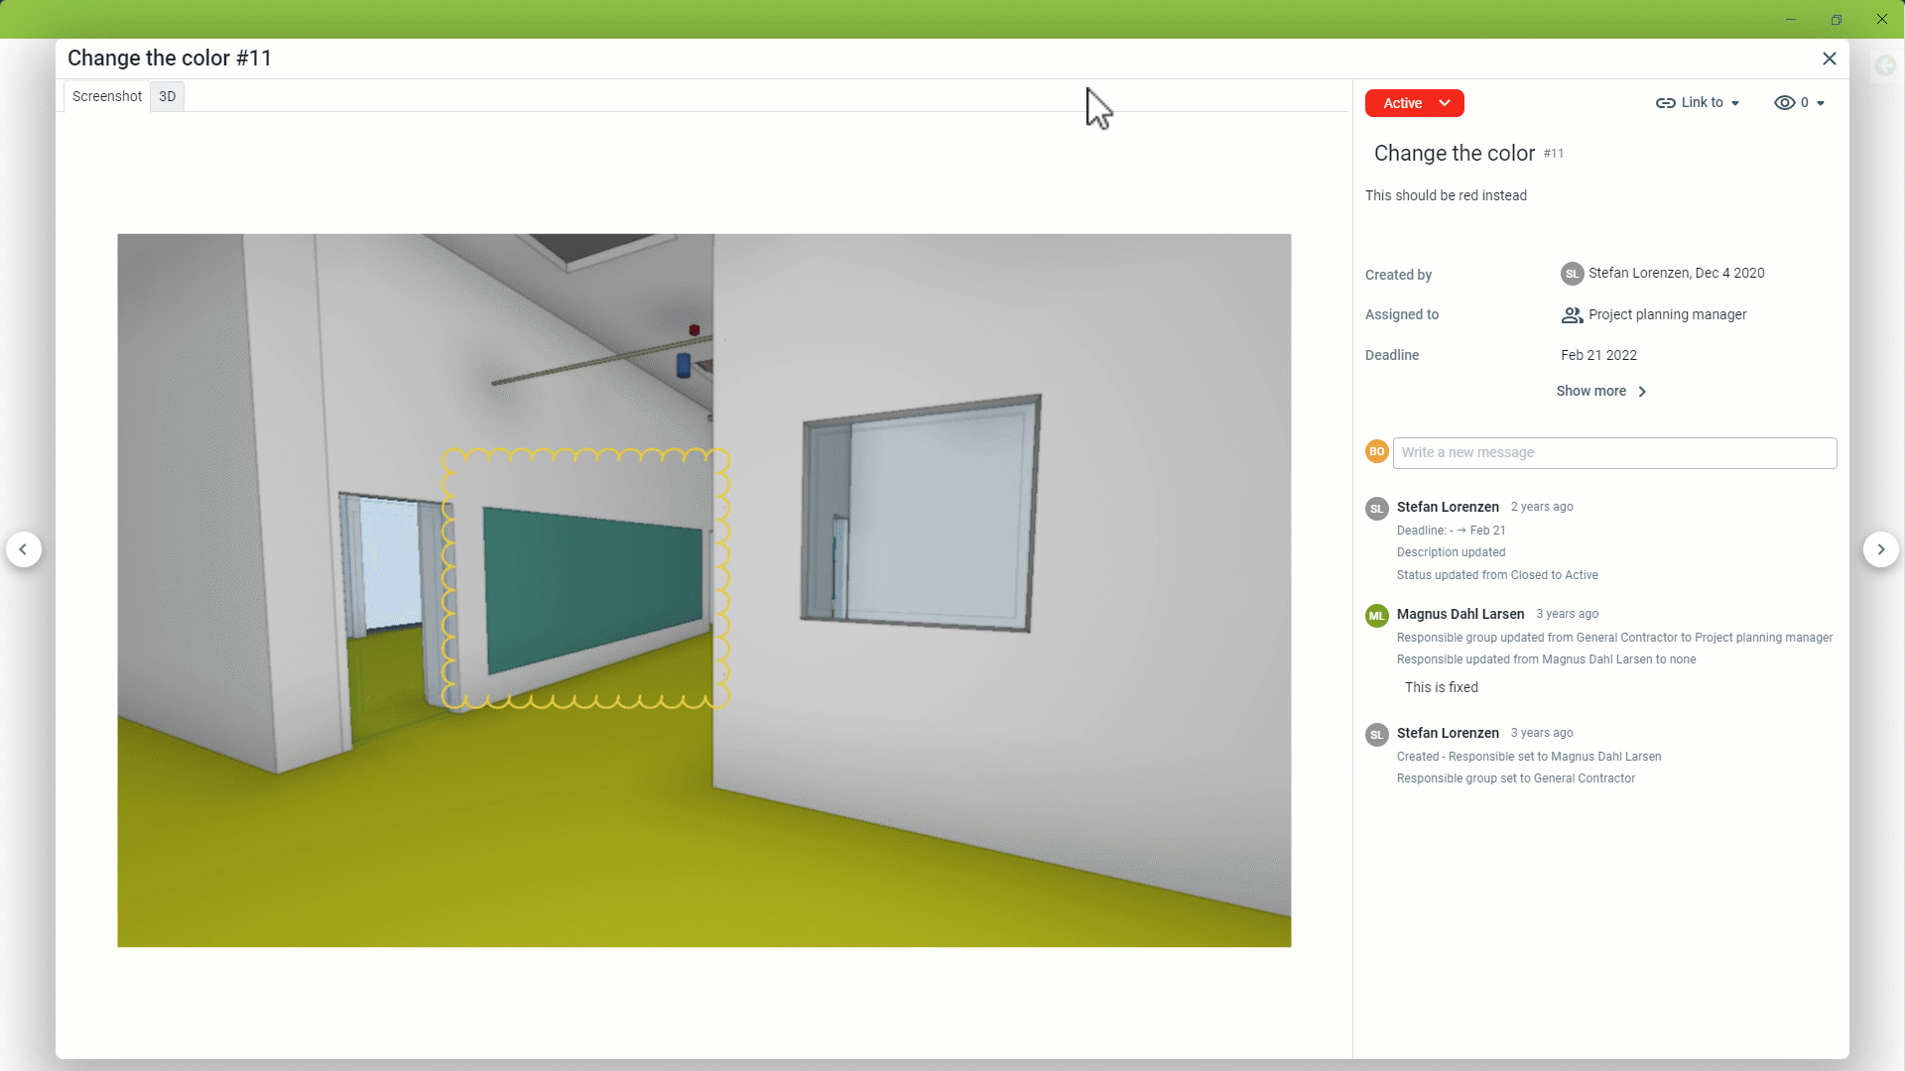Click the Feb 21 2022 deadline
The width and height of the screenshot is (1905, 1071).
1598,355
